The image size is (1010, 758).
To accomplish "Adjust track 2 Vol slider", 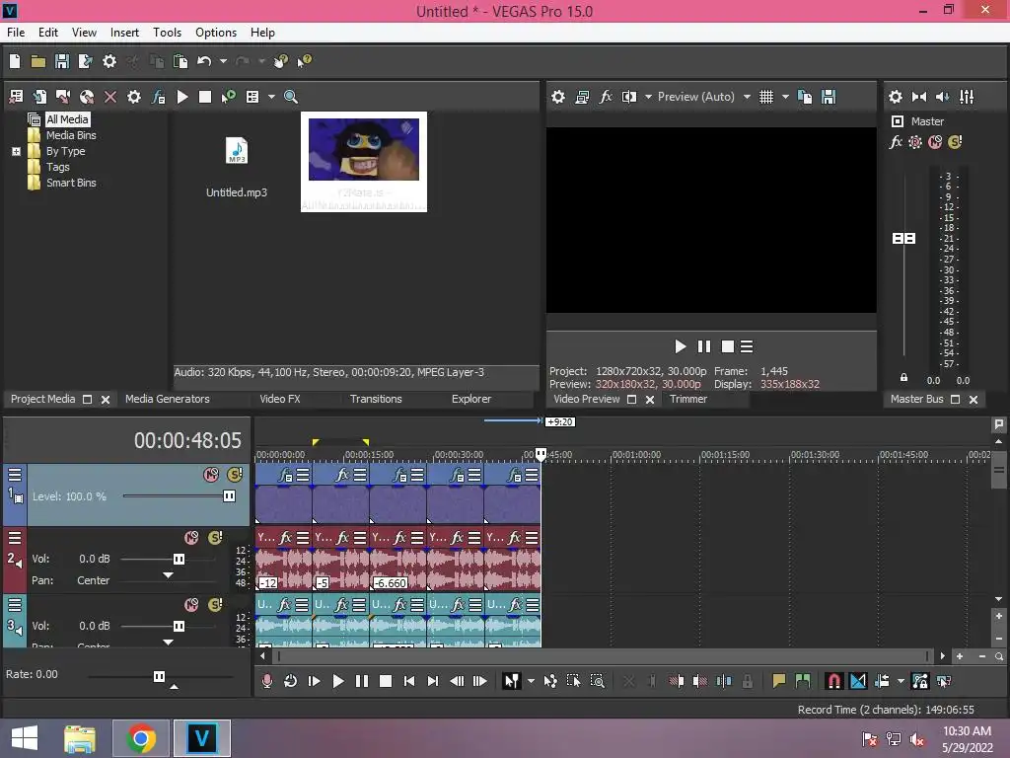I will point(179,559).
